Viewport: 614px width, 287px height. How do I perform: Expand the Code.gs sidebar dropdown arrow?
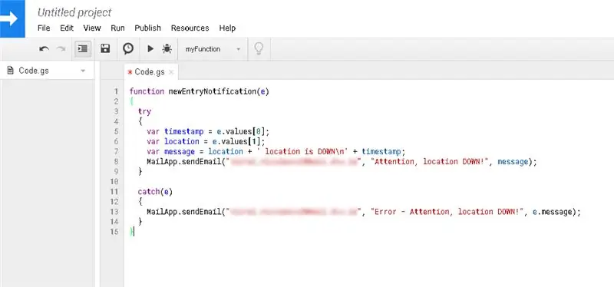(83, 71)
